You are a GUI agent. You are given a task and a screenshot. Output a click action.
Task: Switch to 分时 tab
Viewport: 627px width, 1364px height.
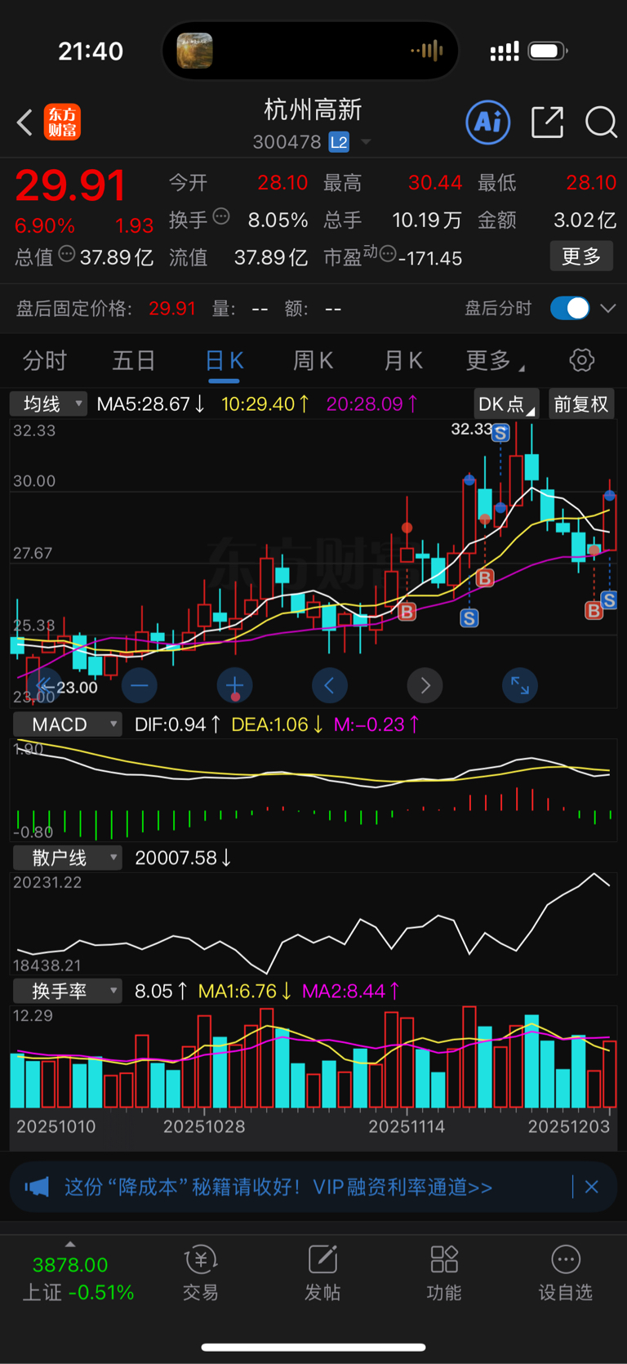point(45,360)
